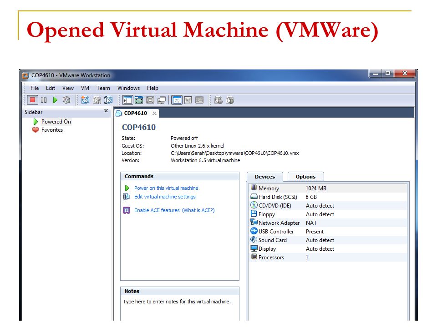Open the File menu
Screen dimensions: 437x327
point(35,88)
